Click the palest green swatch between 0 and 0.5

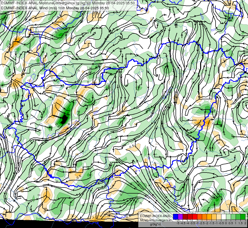[228, 217]
